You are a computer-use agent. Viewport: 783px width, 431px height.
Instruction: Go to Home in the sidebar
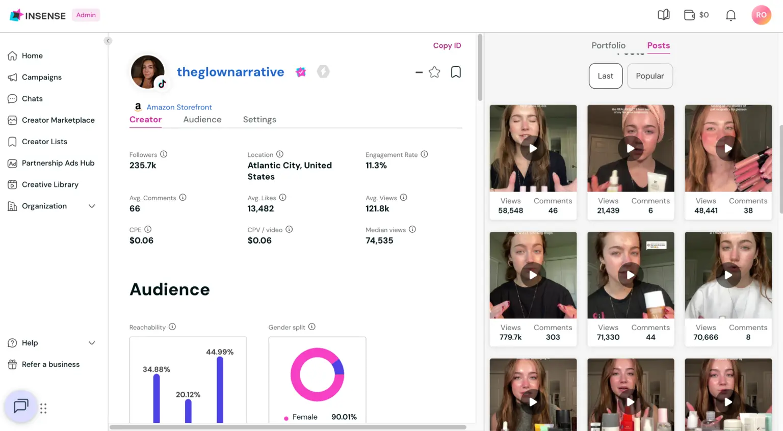pyautogui.click(x=32, y=56)
